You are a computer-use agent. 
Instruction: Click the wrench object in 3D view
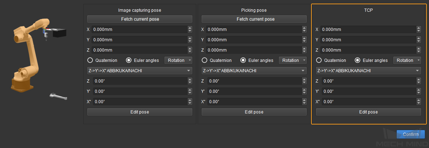coord(59,96)
